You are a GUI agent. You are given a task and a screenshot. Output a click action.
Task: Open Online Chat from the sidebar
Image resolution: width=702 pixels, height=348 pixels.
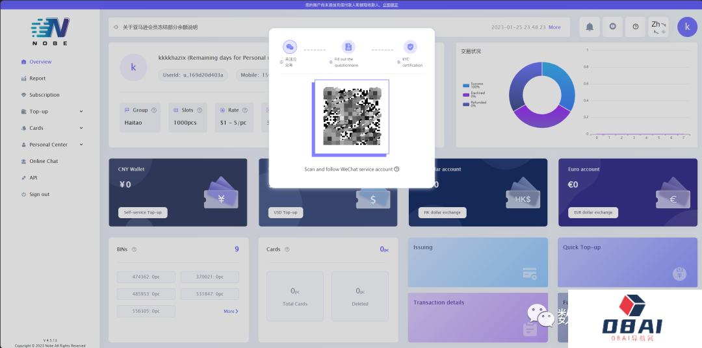(44, 161)
